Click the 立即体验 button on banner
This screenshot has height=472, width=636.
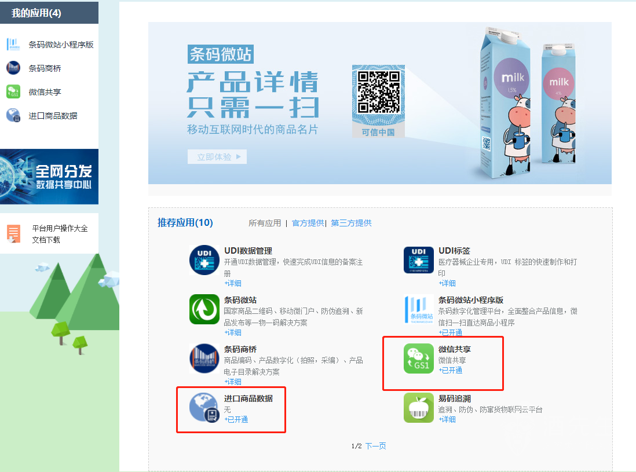[x=217, y=157]
